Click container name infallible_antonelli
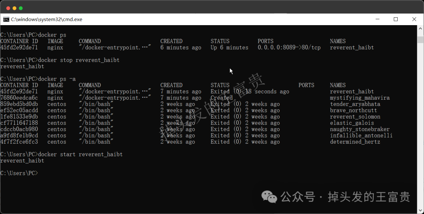The width and height of the screenshot is (424, 214). tap(361, 135)
